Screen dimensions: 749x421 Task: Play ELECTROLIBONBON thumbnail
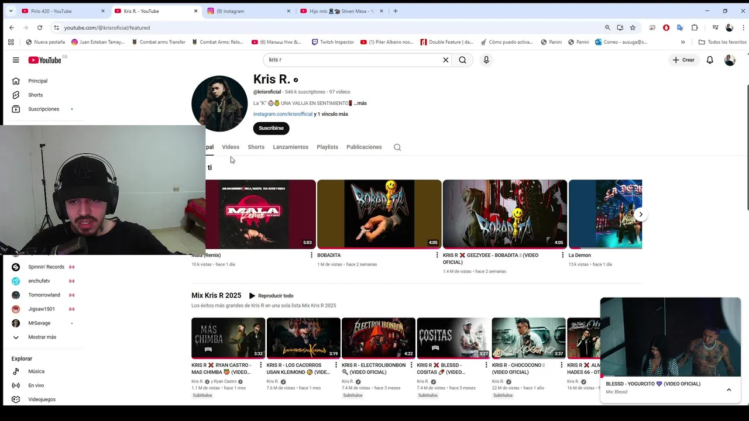(378, 338)
